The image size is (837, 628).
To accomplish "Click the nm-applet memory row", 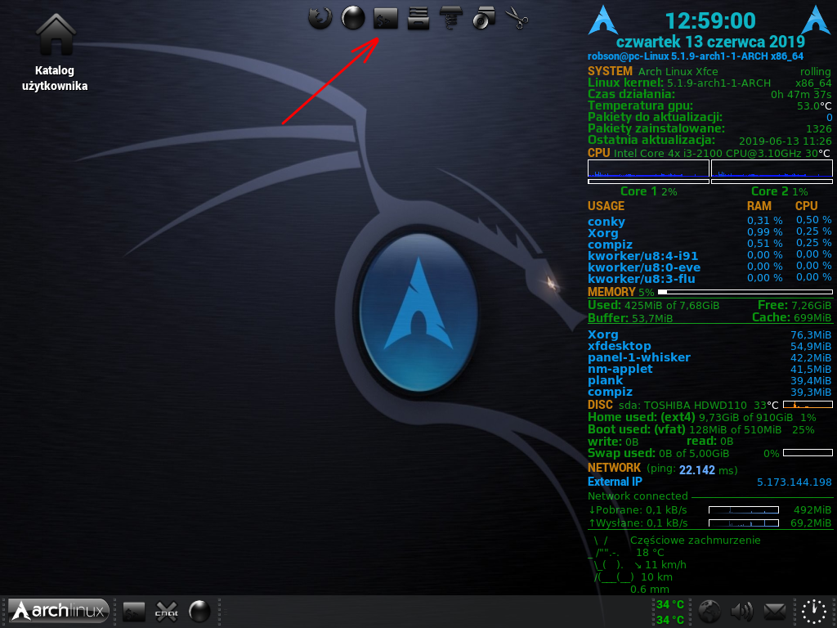I will 709,369.
